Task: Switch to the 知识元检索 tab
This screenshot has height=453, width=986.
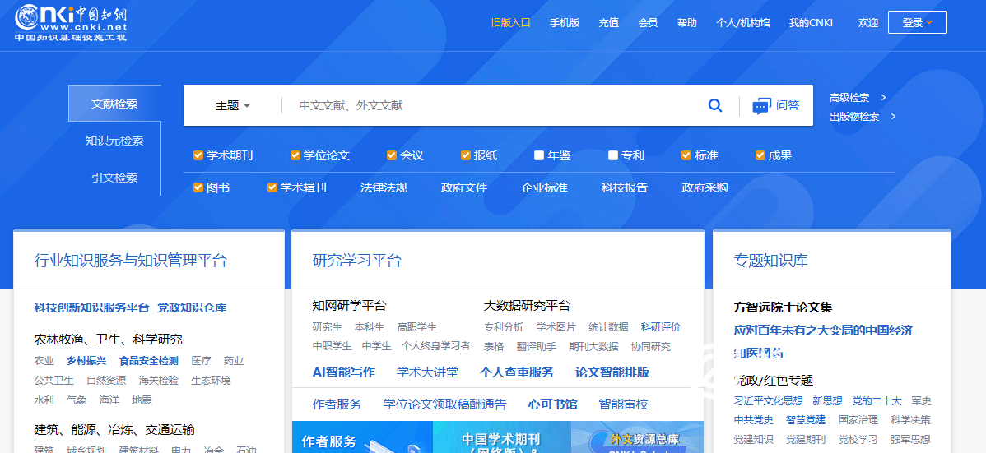Action: click(x=114, y=141)
